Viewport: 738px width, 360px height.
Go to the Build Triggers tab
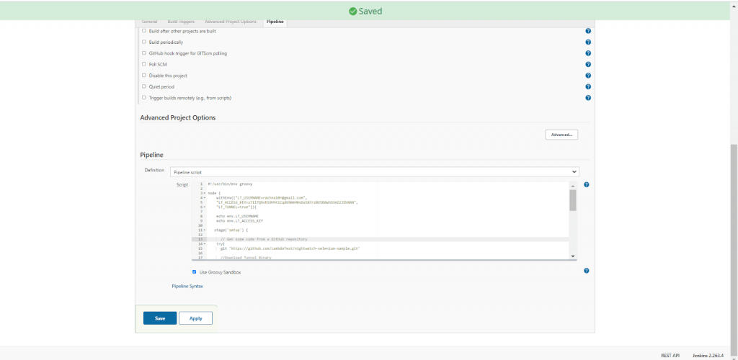pos(182,22)
